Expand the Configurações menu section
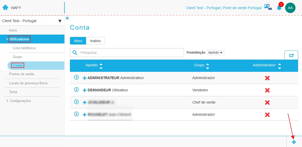The height and width of the screenshot is (147, 302). click(19, 101)
